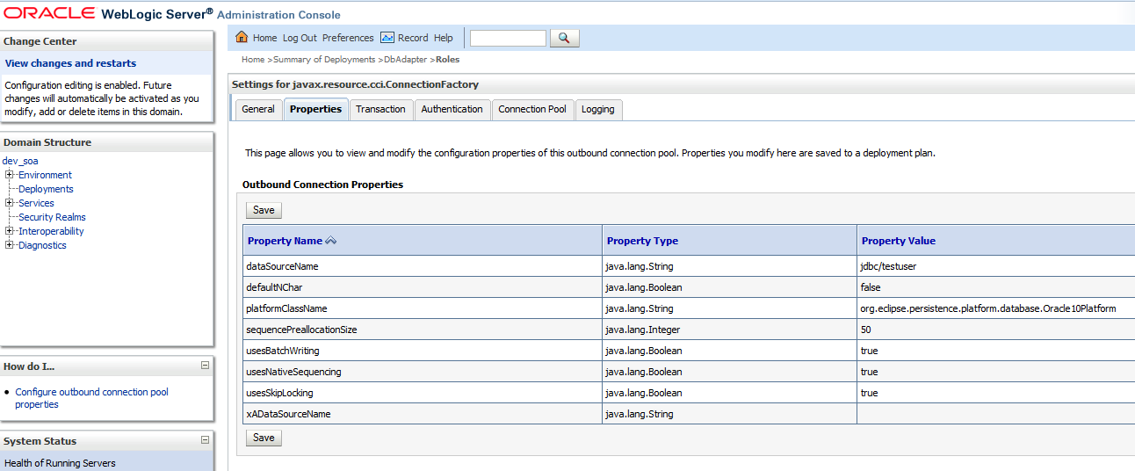Screen dimensions: 1135x471
Task: Click the sort arrows beside Property Name
Action: point(330,241)
